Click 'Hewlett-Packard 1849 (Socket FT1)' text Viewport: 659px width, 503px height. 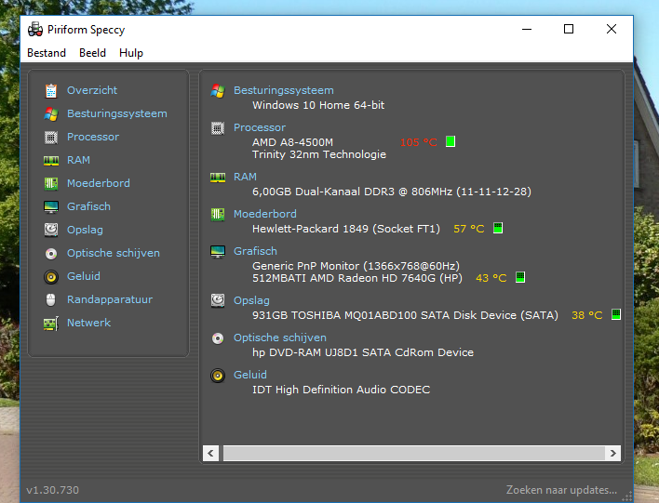pyautogui.click(x=346, y=229)
